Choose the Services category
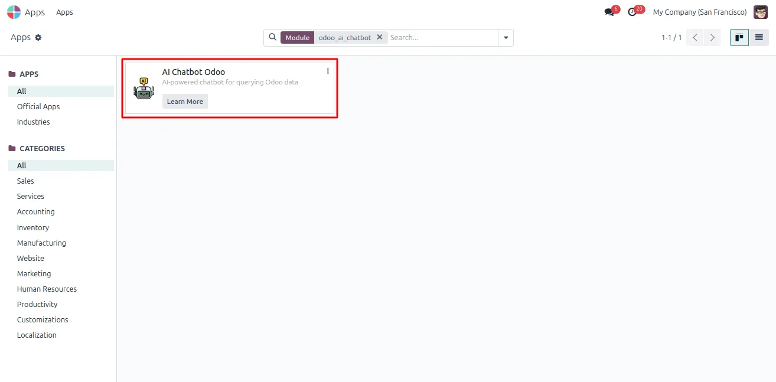Image resolution: width=776 pixels, height=382 pixels. point(31,197)
